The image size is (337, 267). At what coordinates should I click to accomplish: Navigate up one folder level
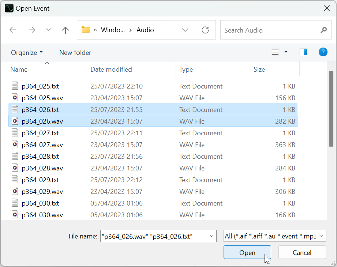[65, 30]
